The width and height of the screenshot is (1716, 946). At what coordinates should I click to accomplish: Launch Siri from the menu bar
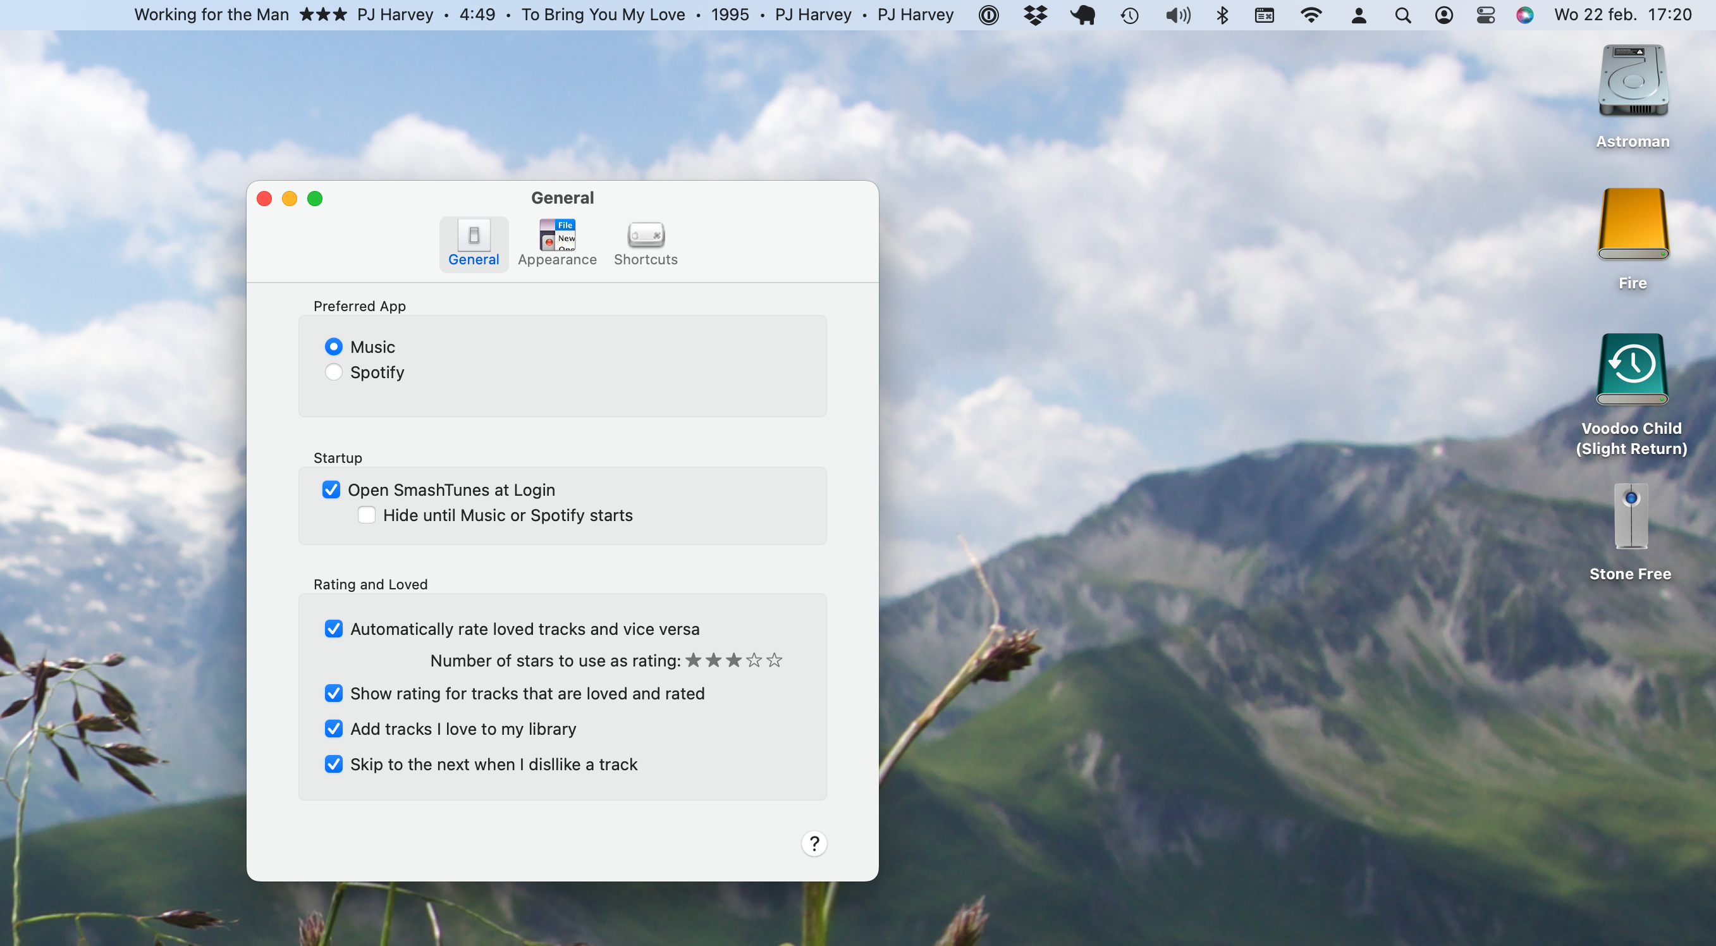[1525, 15]
